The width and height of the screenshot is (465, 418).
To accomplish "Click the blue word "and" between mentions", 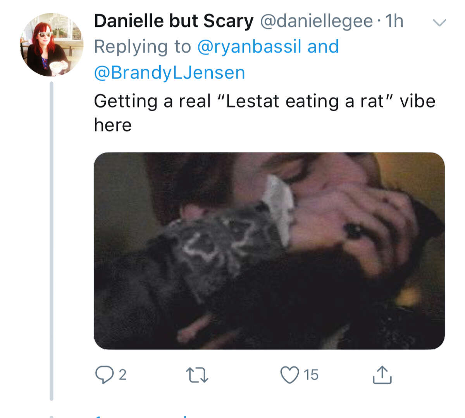I will point(323,47).
